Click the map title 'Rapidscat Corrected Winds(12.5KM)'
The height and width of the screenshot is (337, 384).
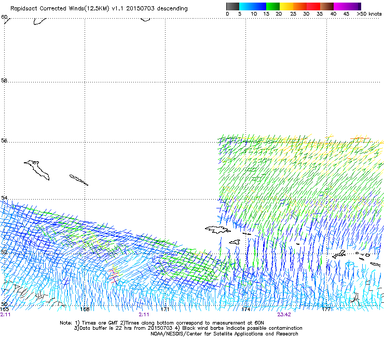pos(60,9)
